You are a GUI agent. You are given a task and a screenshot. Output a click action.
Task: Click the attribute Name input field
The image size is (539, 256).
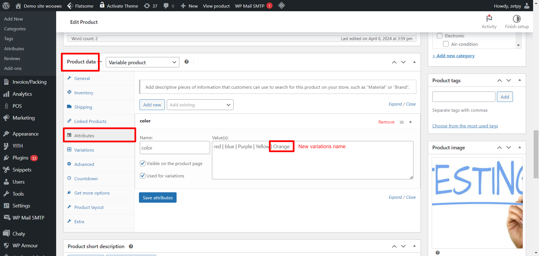(x=175, y=148)
